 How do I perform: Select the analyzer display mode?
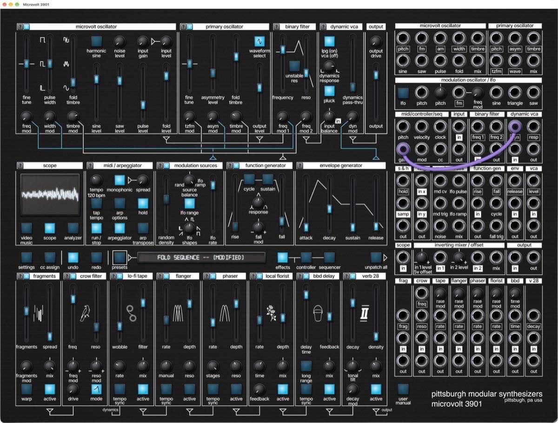coord(73,228)
